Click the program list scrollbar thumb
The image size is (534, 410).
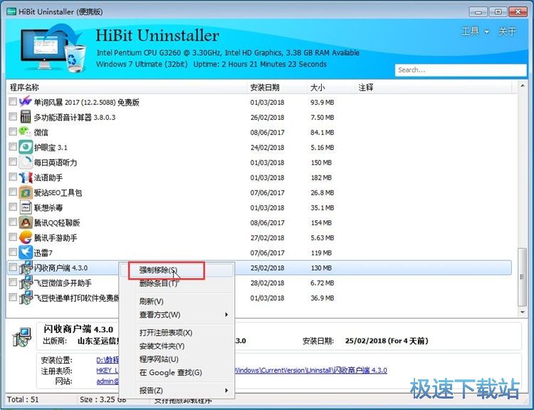click(522, 277)
